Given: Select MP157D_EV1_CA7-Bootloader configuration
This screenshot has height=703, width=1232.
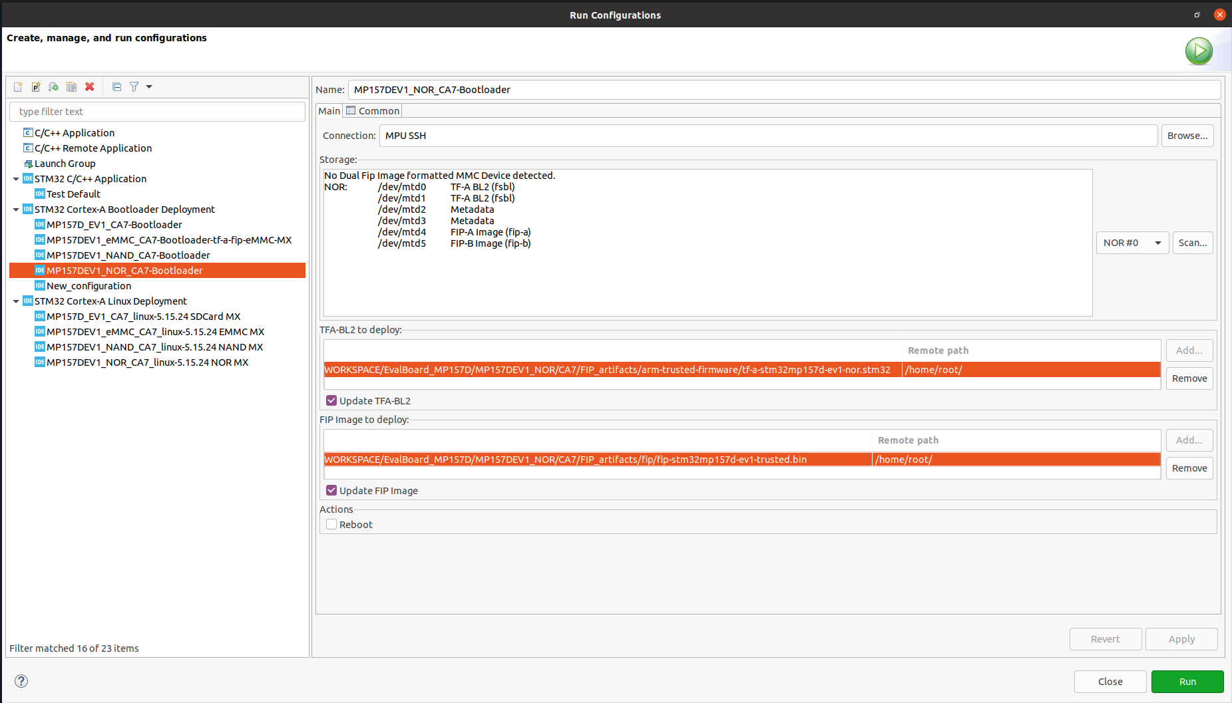Looking at the screenshot, I should point(114,225).
